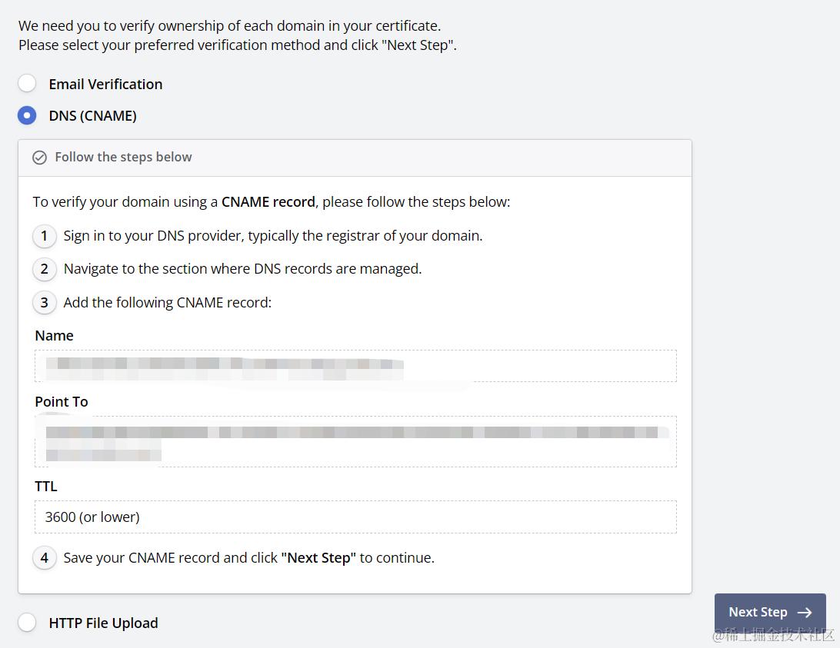
Task: Click the Next Step button
Action: coord(770,612)
